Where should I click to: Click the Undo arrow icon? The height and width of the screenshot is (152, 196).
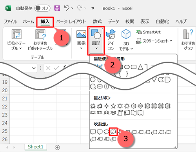pos(67,8)
